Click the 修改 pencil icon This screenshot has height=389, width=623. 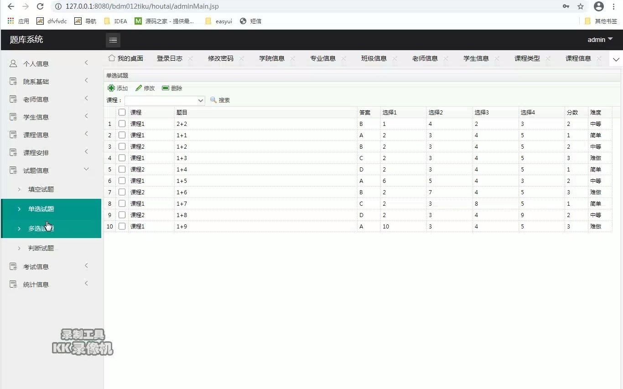click(x=139, y=88)
